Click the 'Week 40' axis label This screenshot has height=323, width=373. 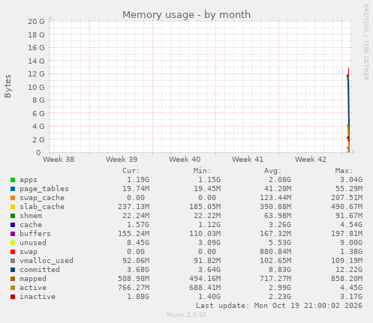pos(185,160)
